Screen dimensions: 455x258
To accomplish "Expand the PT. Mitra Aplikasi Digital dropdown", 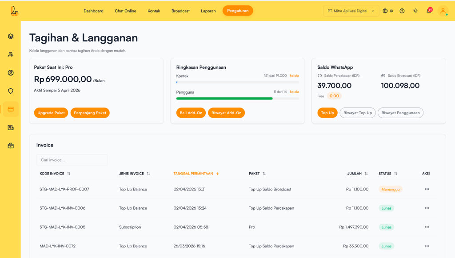I will (351, 11).
